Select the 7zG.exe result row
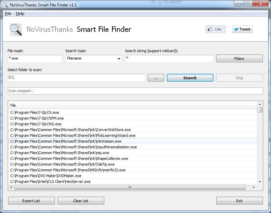 click(x=133, y=124)
